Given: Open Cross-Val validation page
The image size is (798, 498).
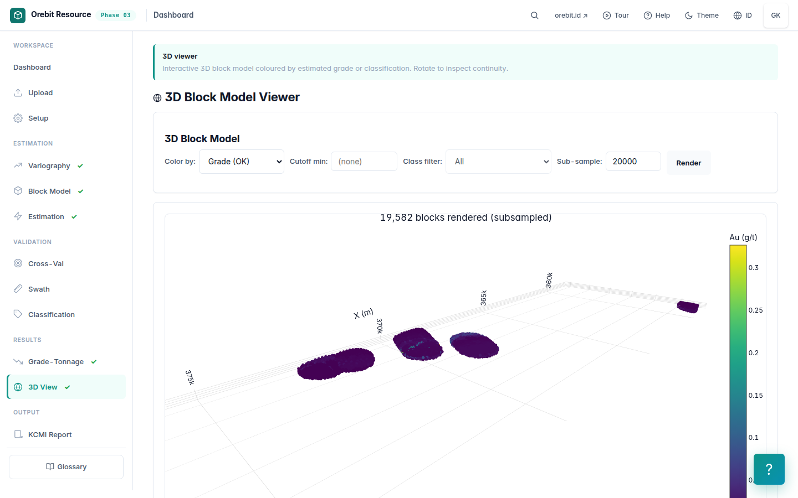Looking at the screenshot, I should tap(66, 263).
